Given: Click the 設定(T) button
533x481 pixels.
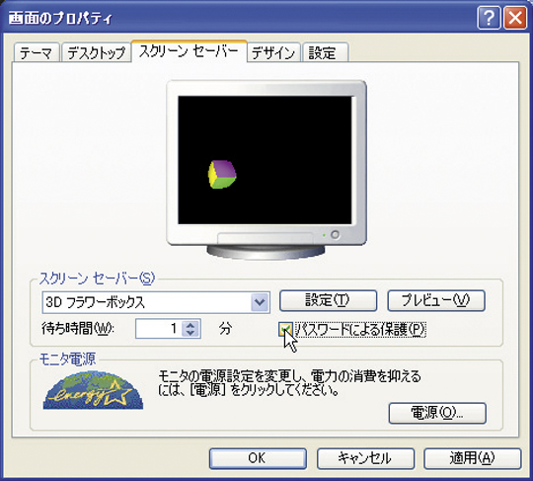Looking at the screenshot, I should (328, 300).
